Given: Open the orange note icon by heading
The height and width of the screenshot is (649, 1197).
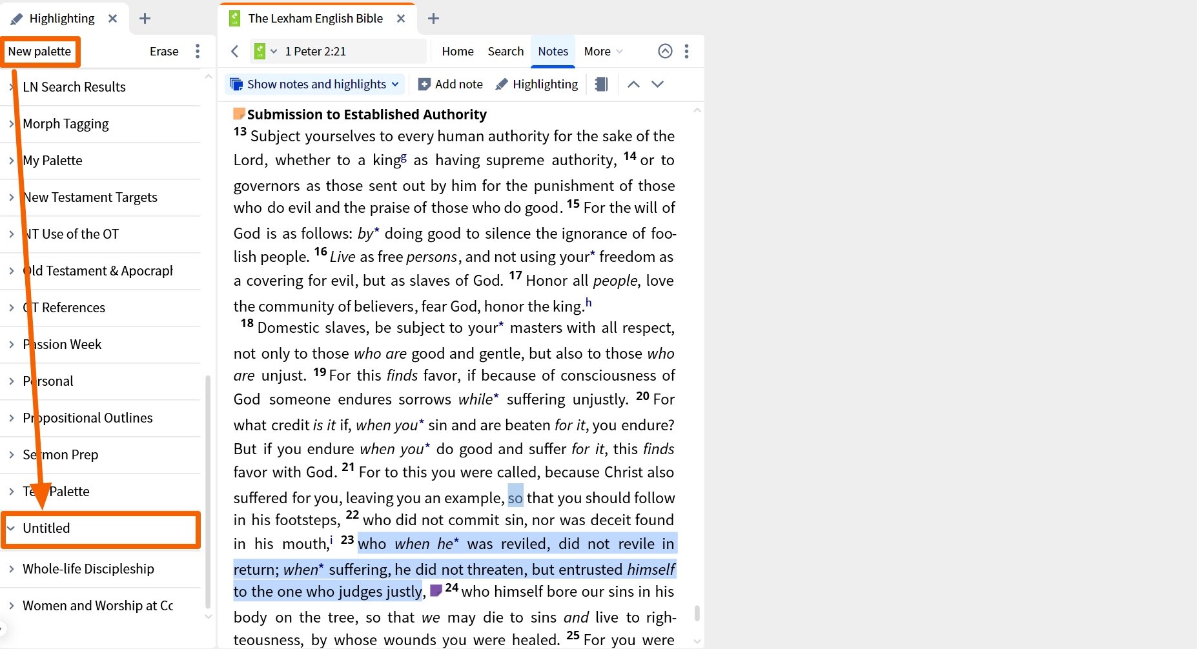Looking at the screenshot, I should [239, 114].
